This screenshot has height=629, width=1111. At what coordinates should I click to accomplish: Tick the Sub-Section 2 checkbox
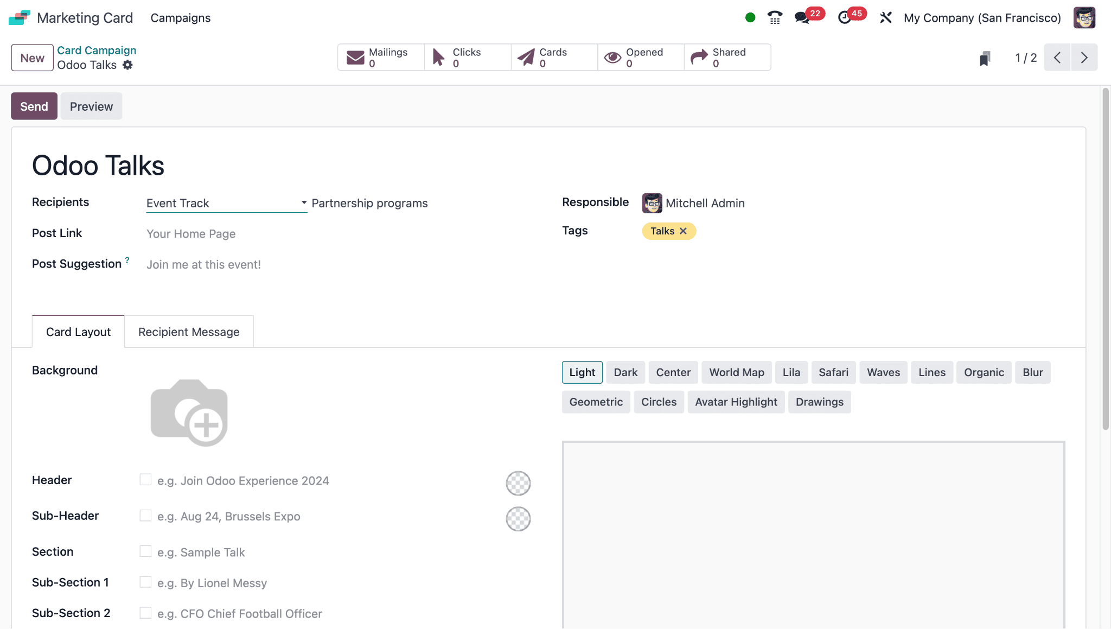[x=145, y=613]
